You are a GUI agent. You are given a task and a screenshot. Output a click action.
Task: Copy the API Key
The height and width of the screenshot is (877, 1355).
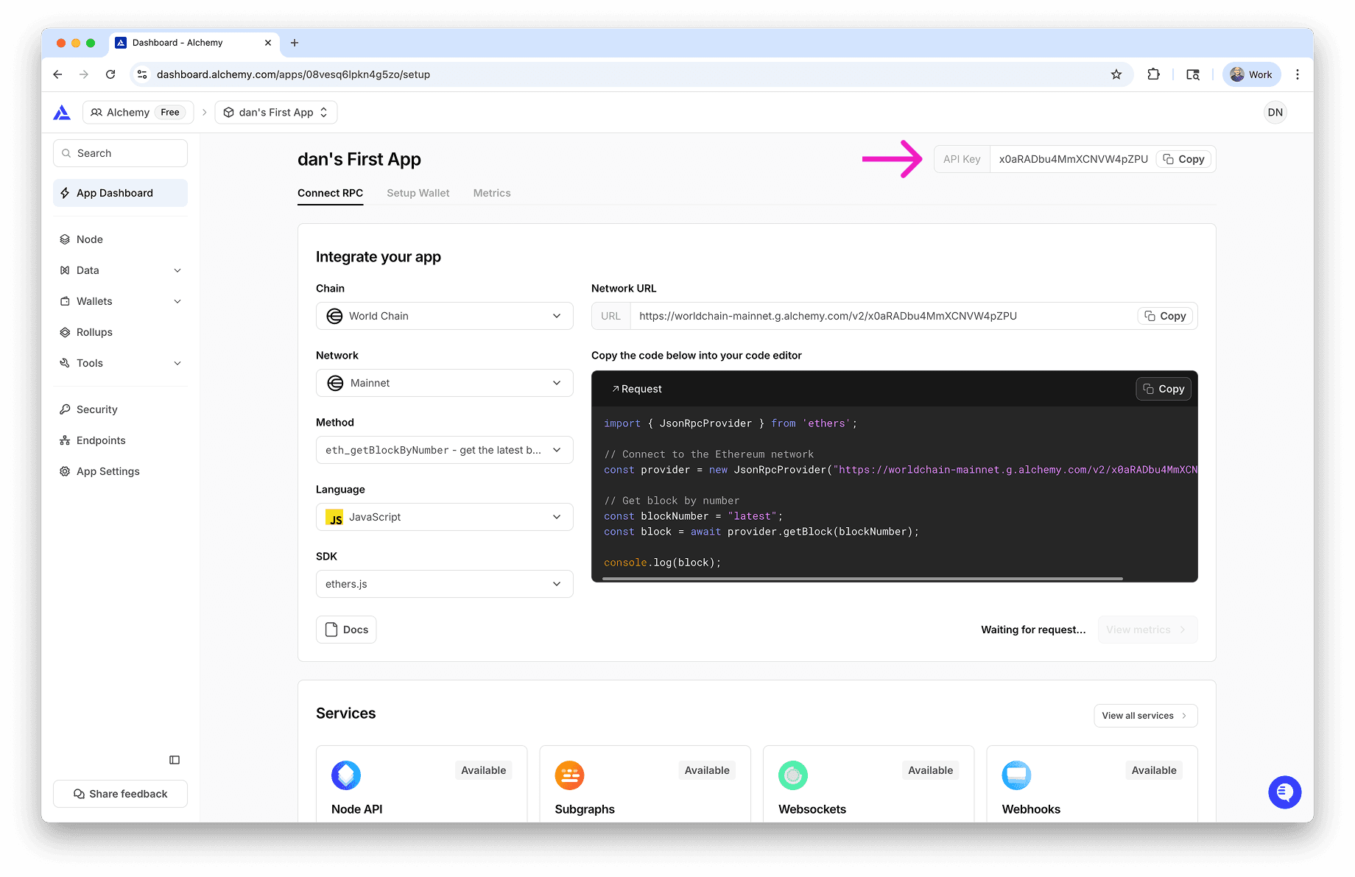[1183, 159]
